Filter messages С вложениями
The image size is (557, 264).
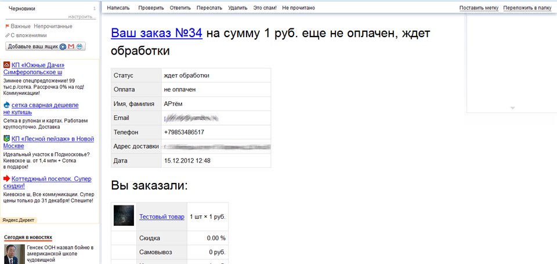click(x=29, y=35)
